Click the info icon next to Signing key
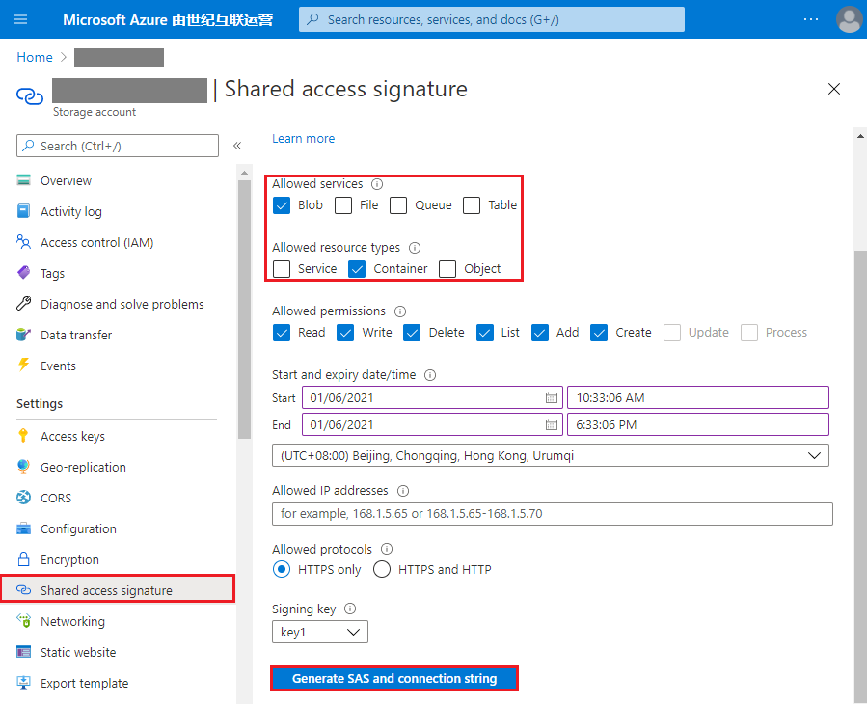The width and height of the screenshot is (867, 704). click(x=350, y=609)
